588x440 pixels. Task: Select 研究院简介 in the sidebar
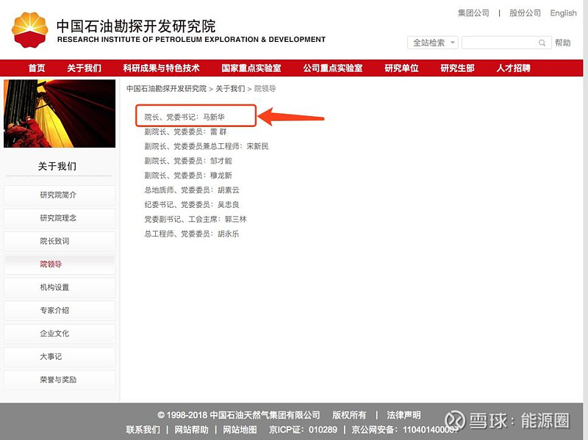coord(59,195)
